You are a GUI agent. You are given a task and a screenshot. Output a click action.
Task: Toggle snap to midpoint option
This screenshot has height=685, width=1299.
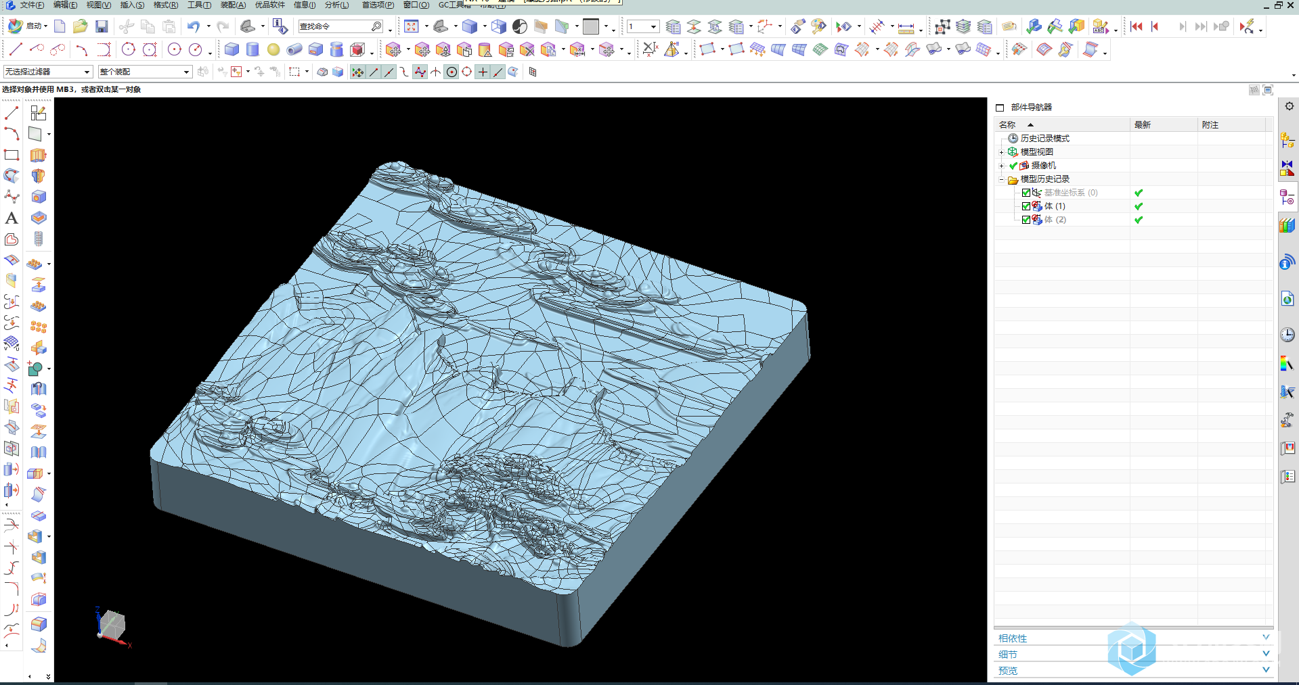click(x=389, y=72)
